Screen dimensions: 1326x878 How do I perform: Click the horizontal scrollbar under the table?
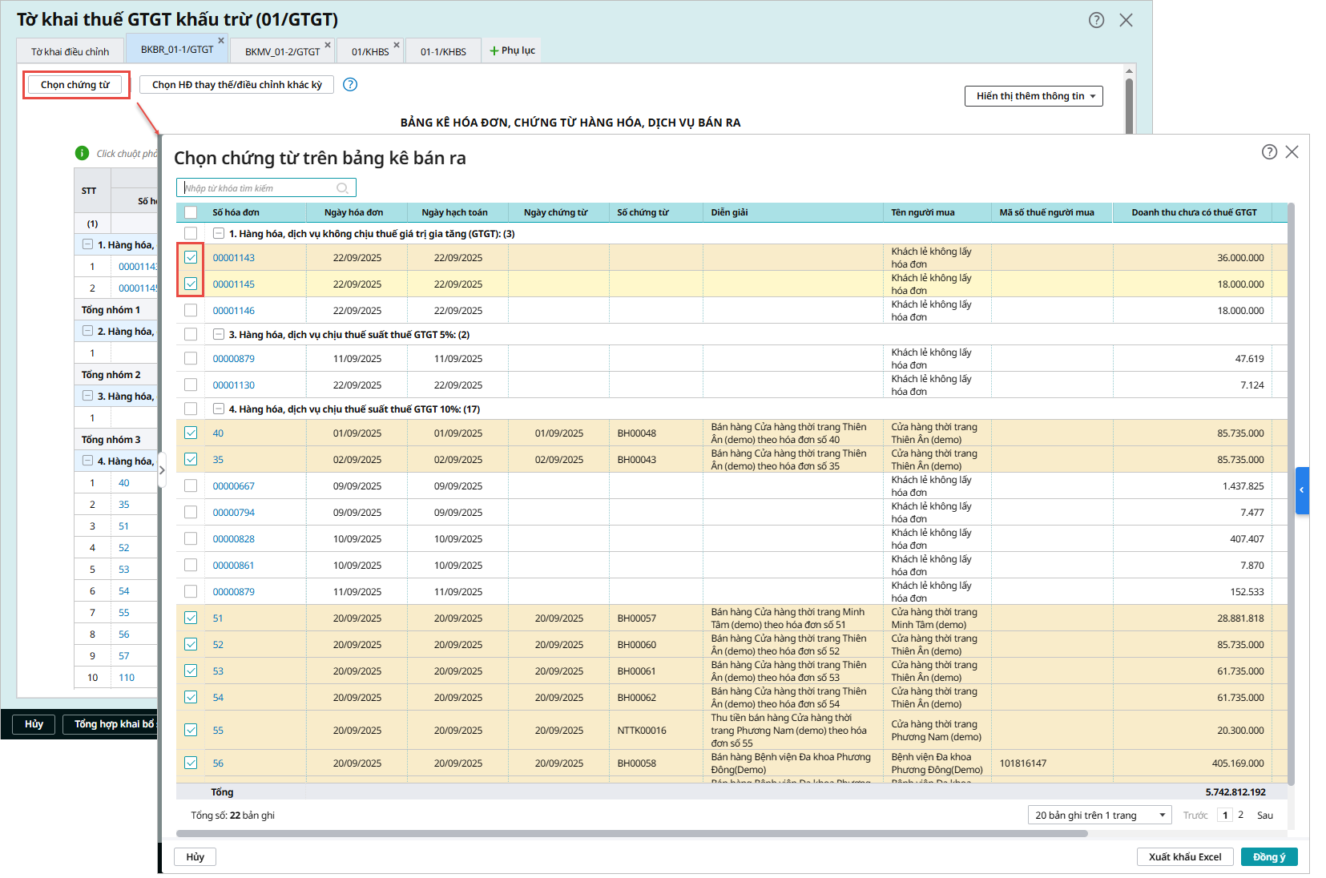631,834
